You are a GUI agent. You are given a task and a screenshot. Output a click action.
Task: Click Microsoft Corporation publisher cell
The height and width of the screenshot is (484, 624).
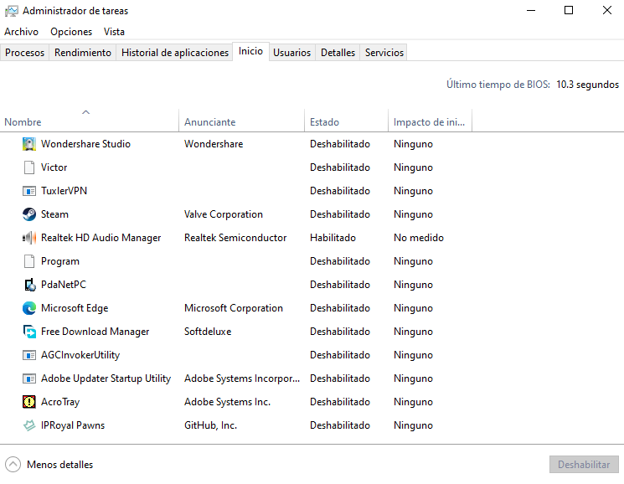tap(234, 308)
